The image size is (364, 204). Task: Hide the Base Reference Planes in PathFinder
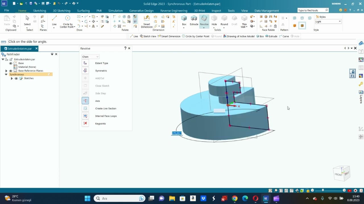coord(11,71)
